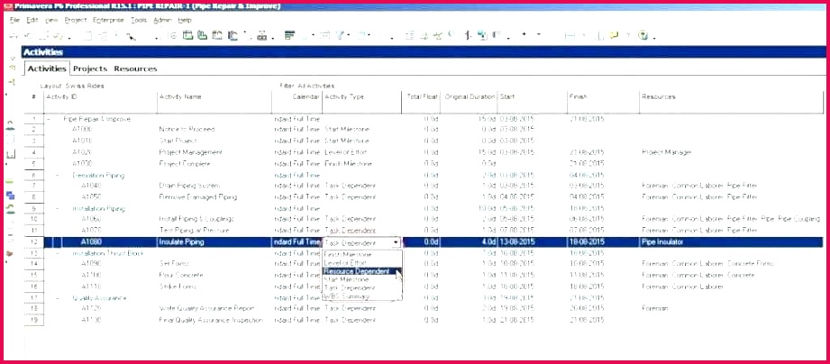Image resolution: width=830 pixels, height=364 pixels.
Task: Collapse the Demolition Piping group
Action: (x=58, y=174)
